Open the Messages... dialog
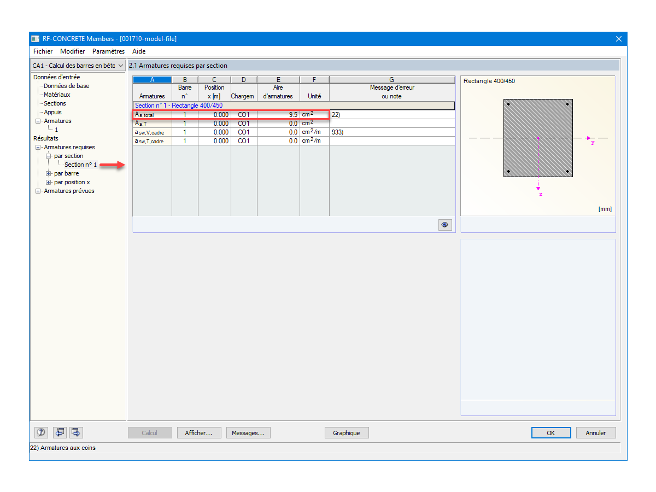 coord(248,432)
